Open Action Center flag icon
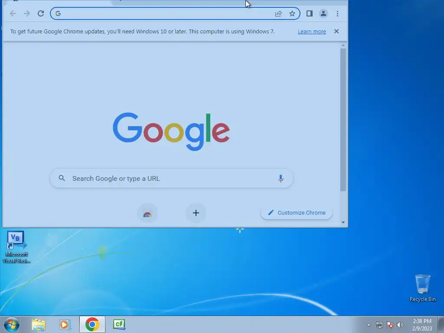444x333 pixels. pos(390,325)
